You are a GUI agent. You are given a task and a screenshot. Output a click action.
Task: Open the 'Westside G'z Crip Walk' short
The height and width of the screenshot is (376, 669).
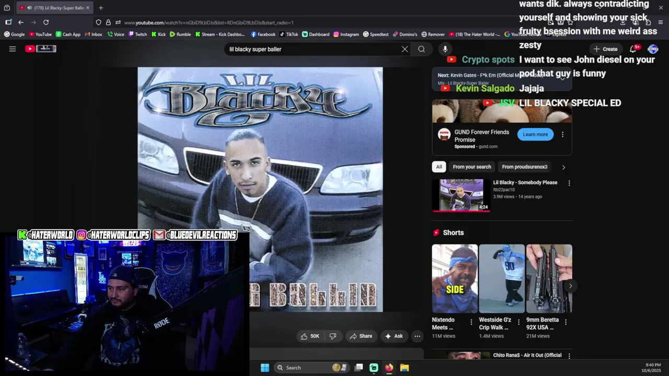click(502, 278)
